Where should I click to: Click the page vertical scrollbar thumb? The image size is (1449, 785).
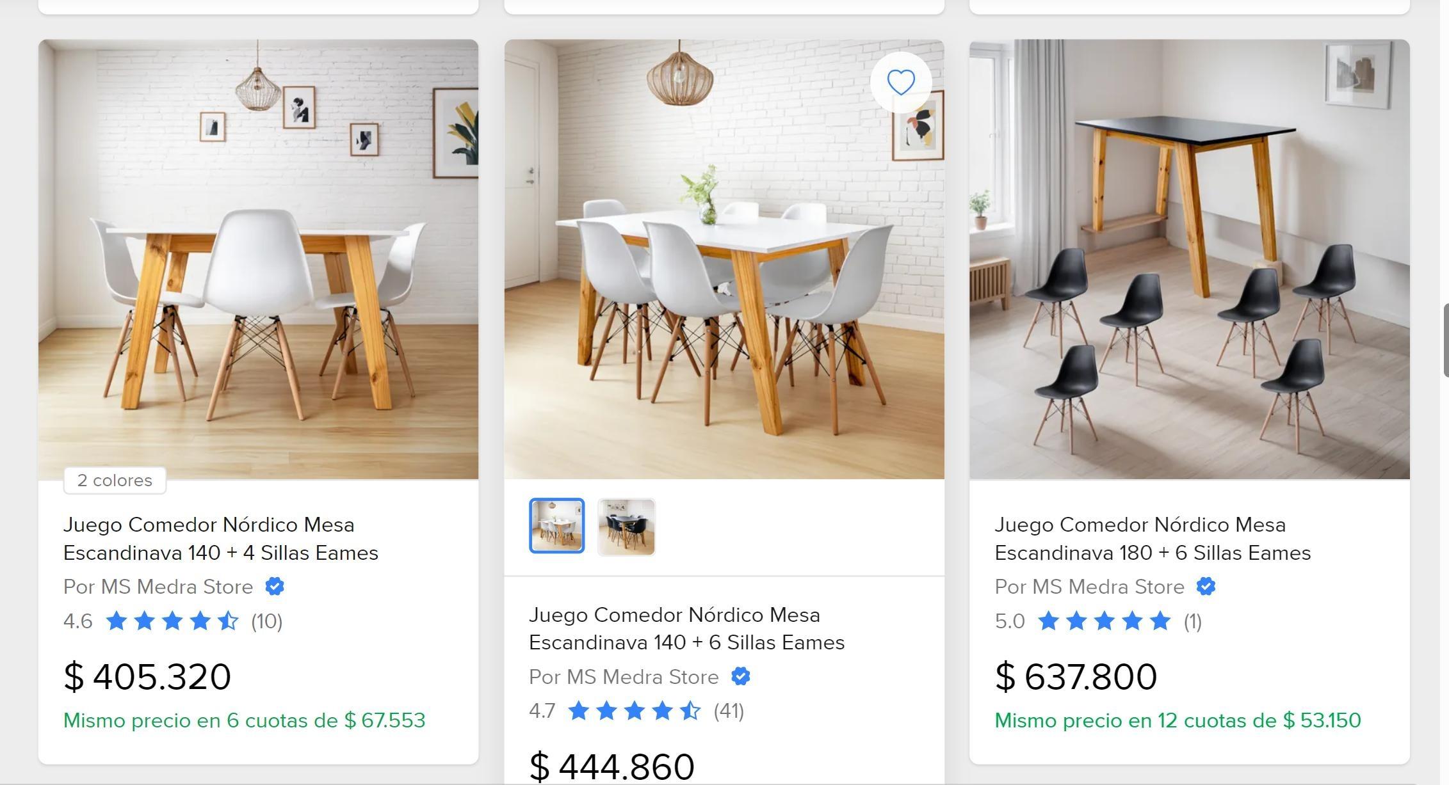point(1446,341)
